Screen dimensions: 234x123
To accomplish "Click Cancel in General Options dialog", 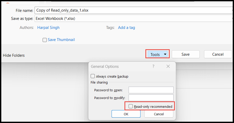I will tap(159, 114).
